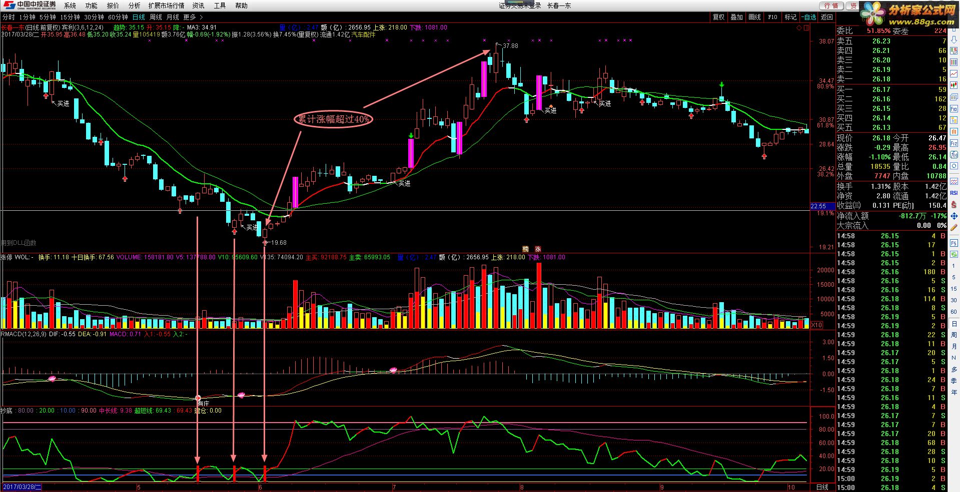Screen dimensions: 960x492
Task: Open the candlestick chart sidebar icon
Action: 954,86
